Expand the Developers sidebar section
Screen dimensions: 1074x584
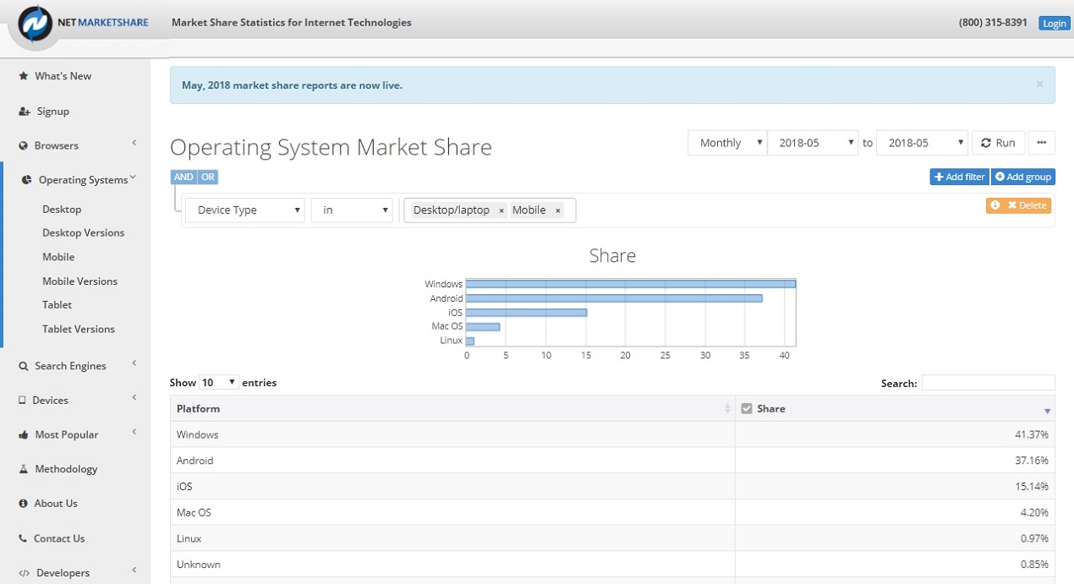pyautogui.click(x=134, y=570)
